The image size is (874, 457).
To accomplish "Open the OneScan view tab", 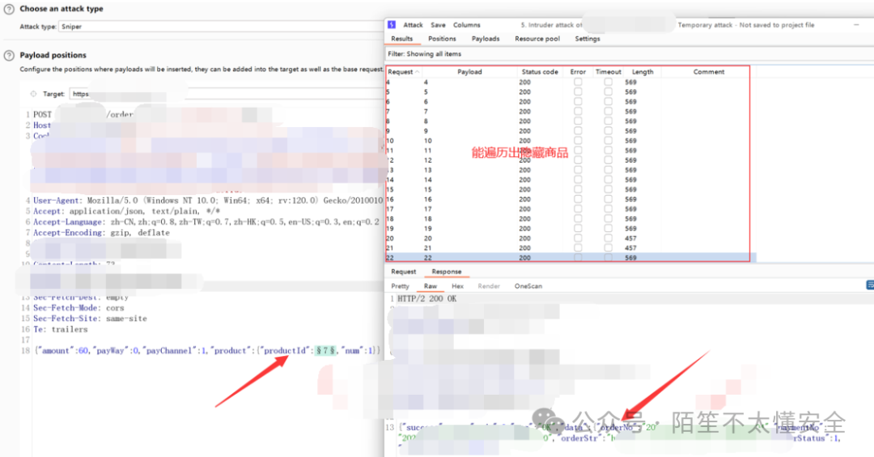I will pyautogui.click(x=528, y=286).
